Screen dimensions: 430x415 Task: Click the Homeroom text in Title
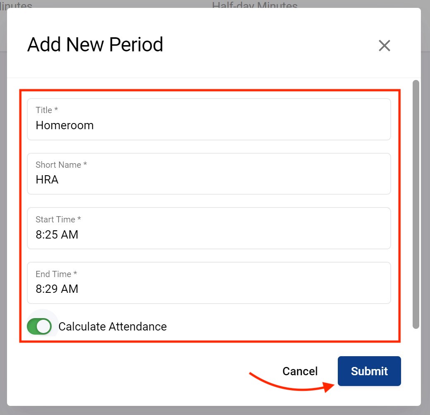pos(64,125)
